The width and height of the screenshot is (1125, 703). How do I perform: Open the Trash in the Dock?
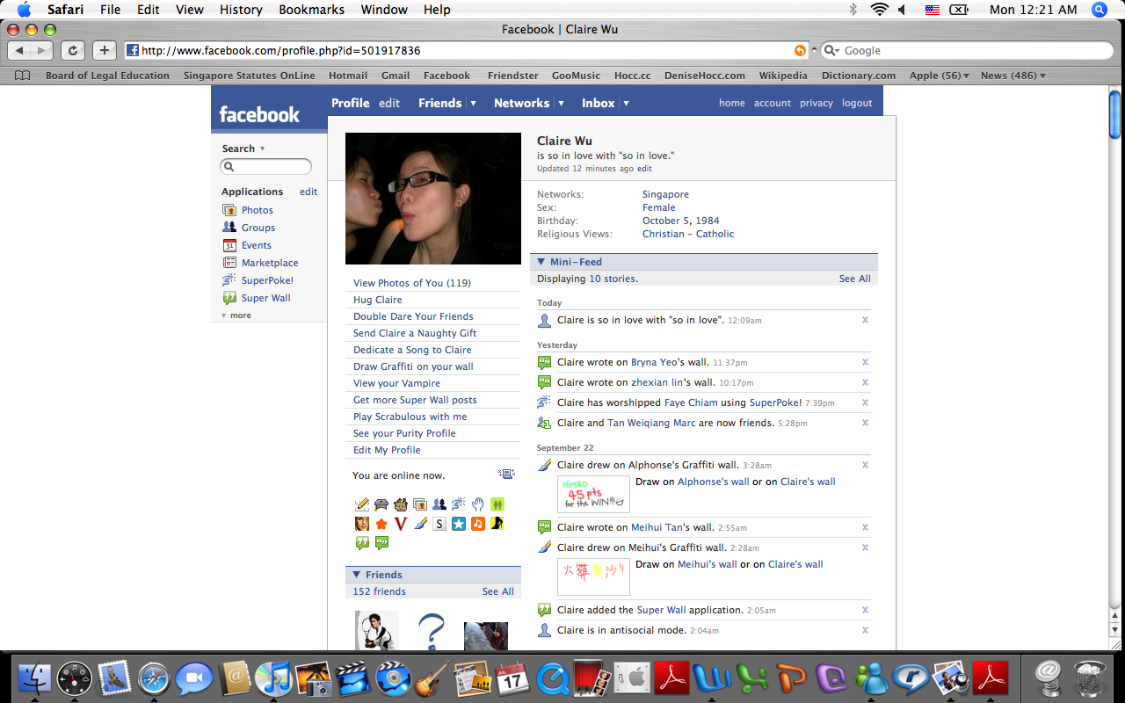point(1090,678)
